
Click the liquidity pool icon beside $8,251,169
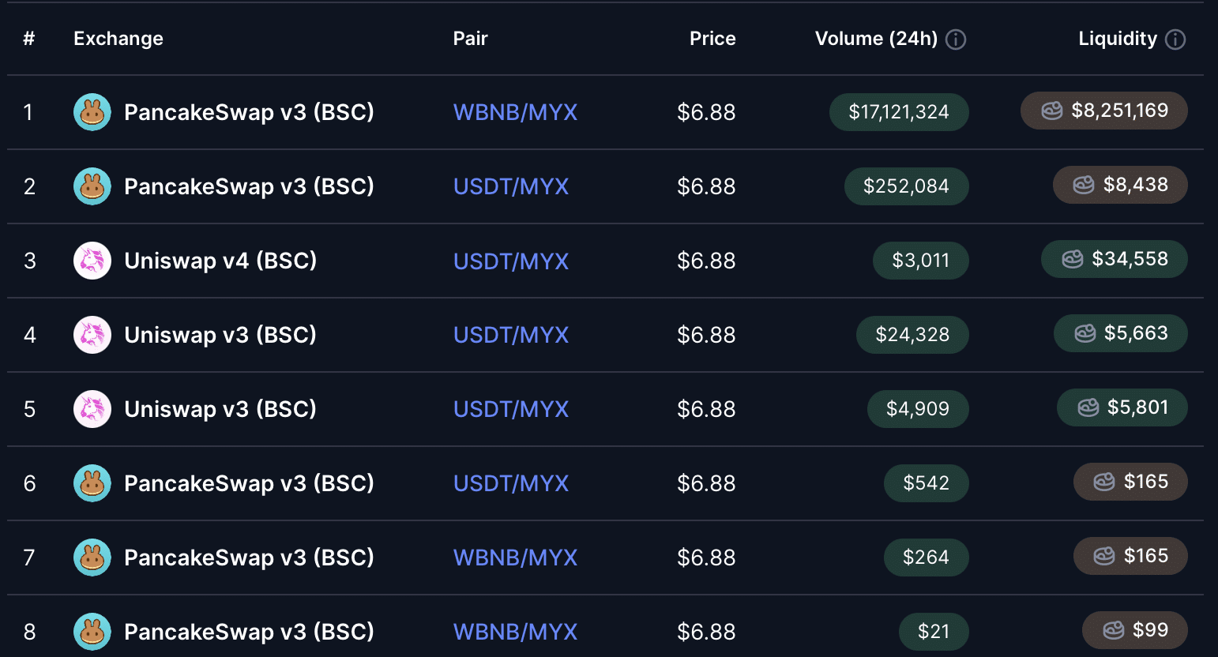(1052, 111)
